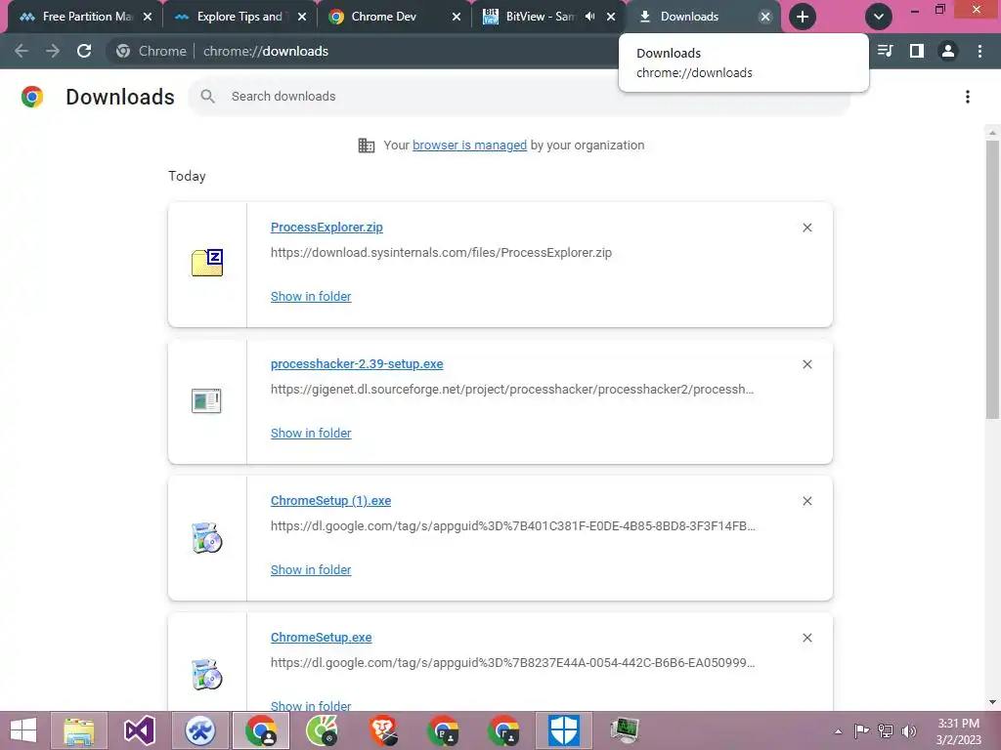Open a new tab with plus button
Screen dimensions: 1001x750
(x=803, y=17)
